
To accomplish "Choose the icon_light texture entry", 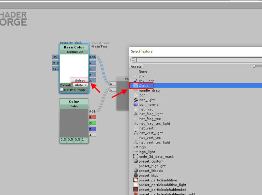I will point(146,100).
